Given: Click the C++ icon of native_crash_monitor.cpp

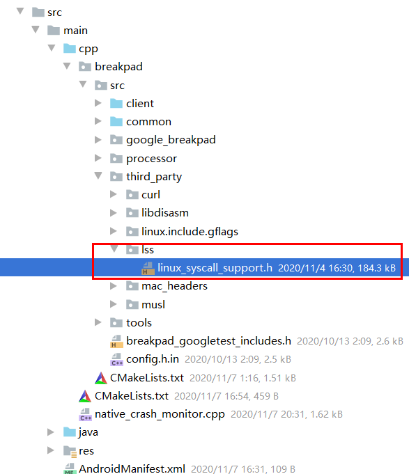Looking at the screenshot, I should [85, 414].
